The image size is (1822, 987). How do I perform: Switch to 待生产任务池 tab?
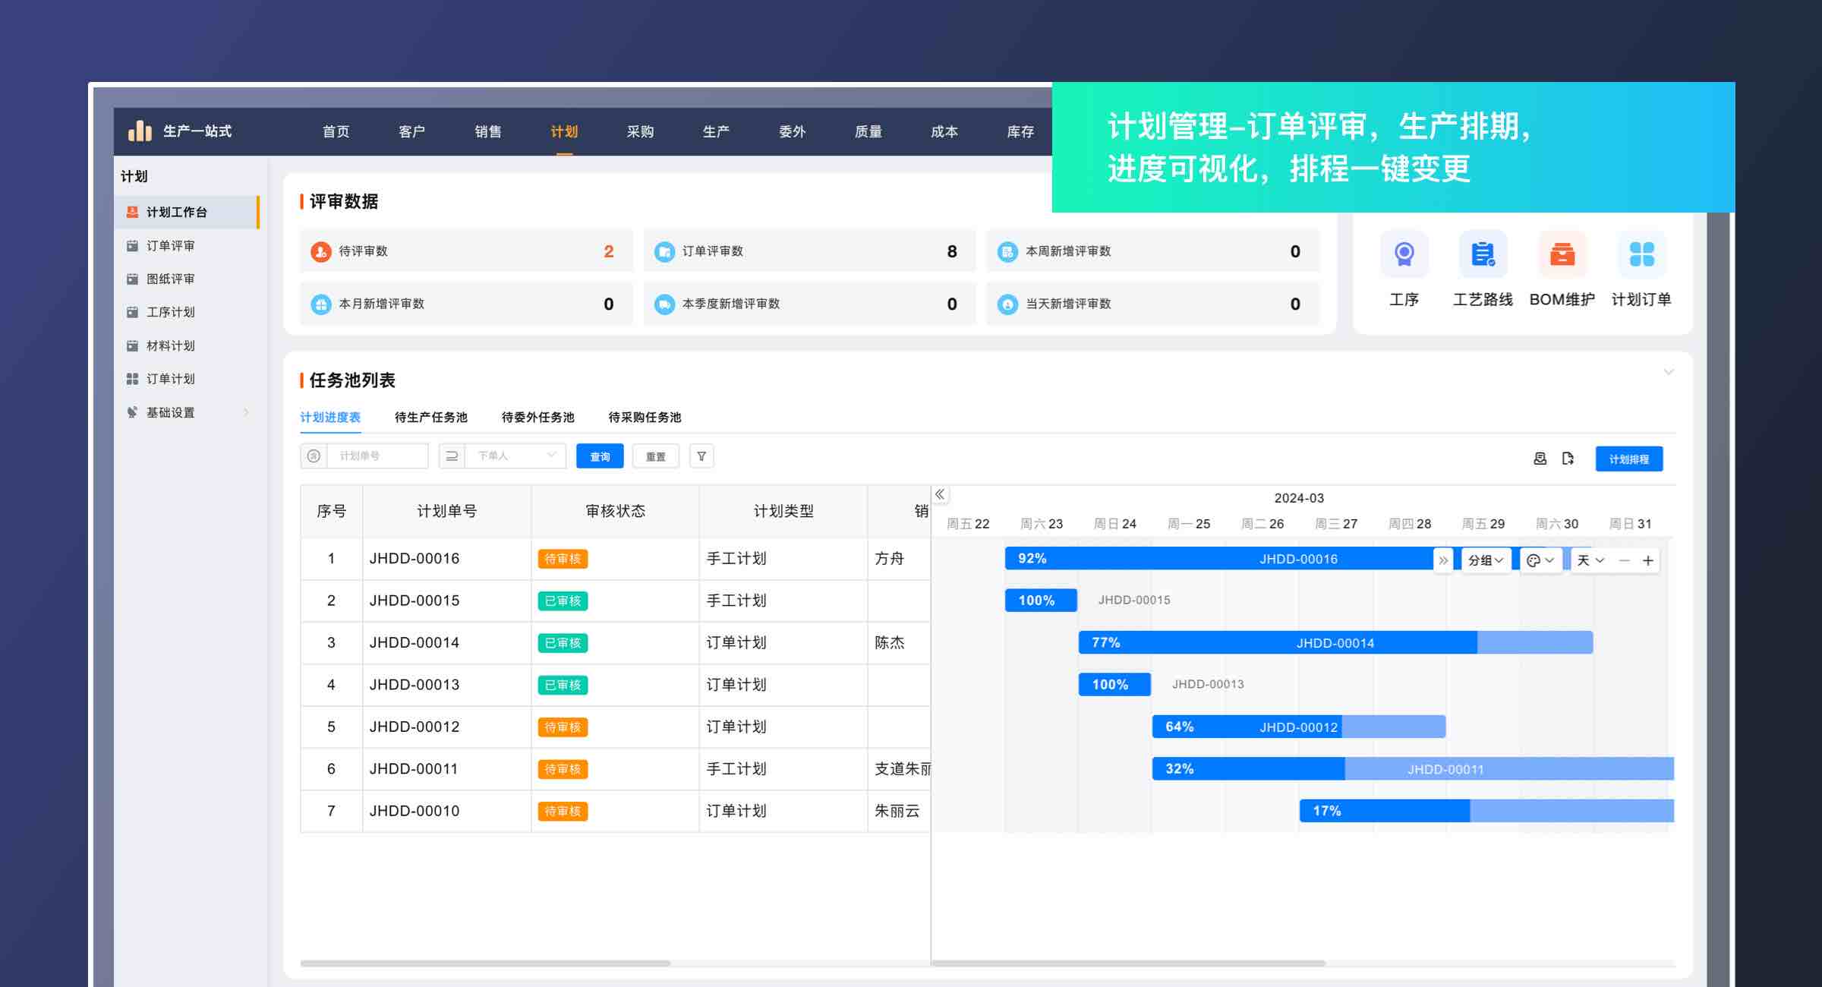click(430, 417)
